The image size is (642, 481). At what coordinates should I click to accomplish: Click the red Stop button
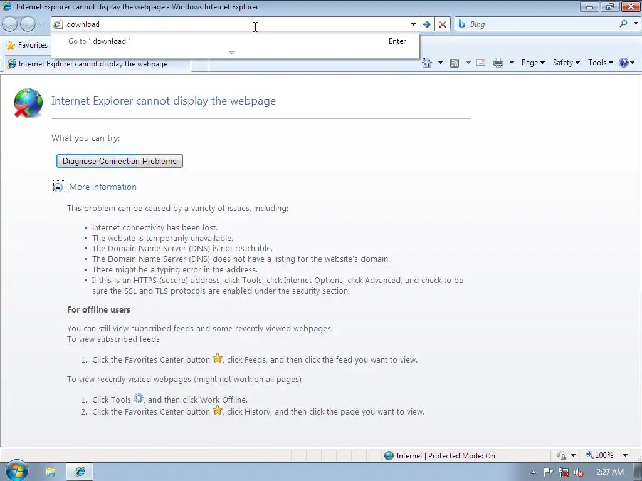pyautogui.click(x=442, y=24)
